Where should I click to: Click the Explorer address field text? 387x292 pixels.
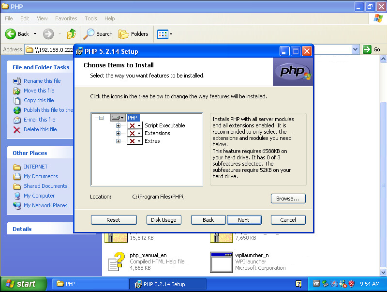[54, 50]
